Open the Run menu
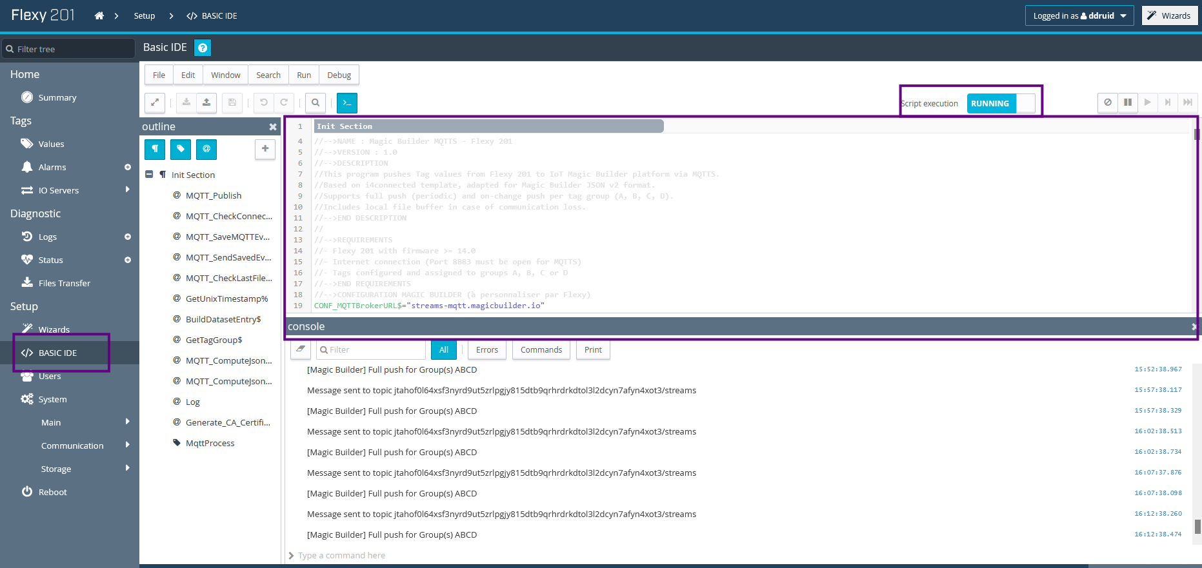Viewport: 1202px width, 568px height. click(x=304, y=75)
